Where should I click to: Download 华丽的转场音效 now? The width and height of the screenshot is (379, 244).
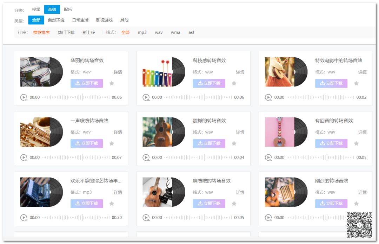(87, 83)
